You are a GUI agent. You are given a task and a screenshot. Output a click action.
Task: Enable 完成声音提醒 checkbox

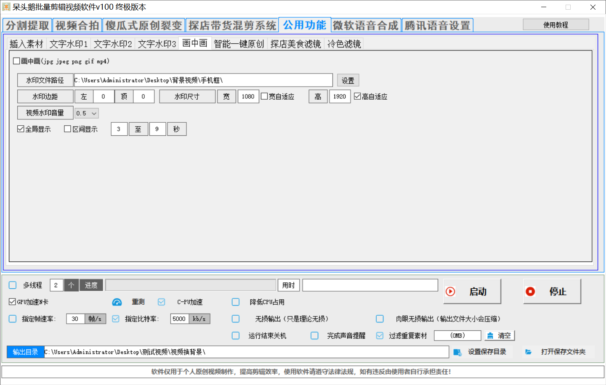(x=314, y=335)
